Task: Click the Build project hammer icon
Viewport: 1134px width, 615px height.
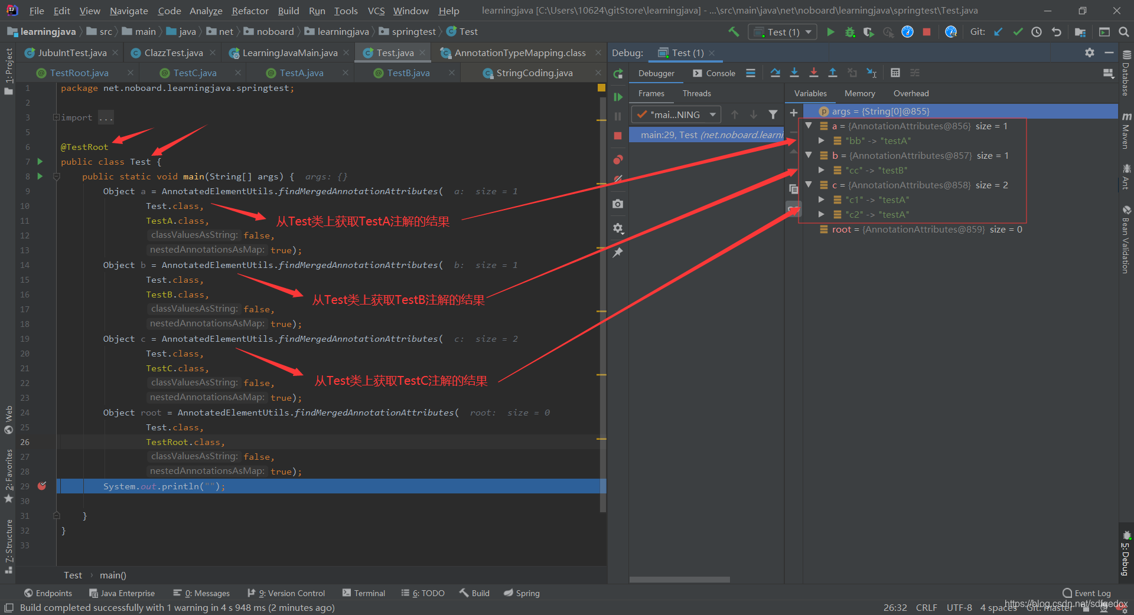Action: (x=734, y=32)
